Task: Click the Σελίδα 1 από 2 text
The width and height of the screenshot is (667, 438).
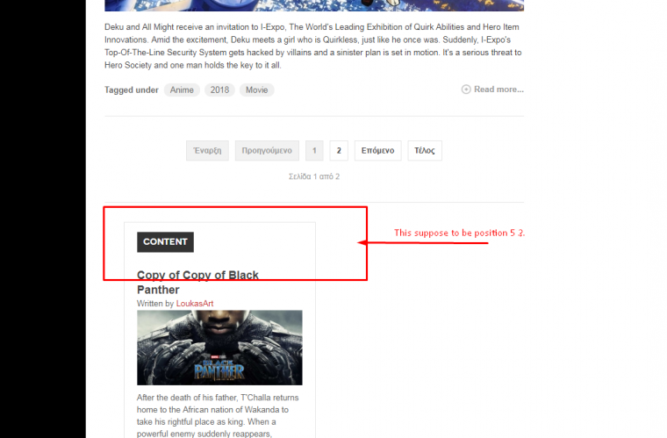Action: pyautogui.click(x=314, y=176)
